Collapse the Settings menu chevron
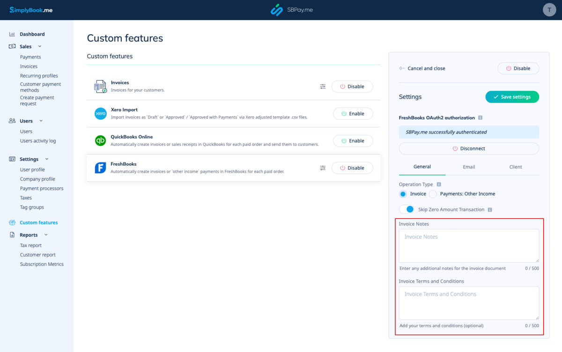562x352 pixels. [x=46, y=159]
